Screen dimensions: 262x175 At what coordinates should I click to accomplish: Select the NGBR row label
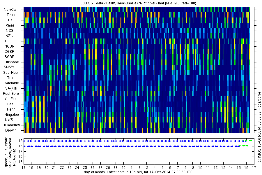click(9, 46)
